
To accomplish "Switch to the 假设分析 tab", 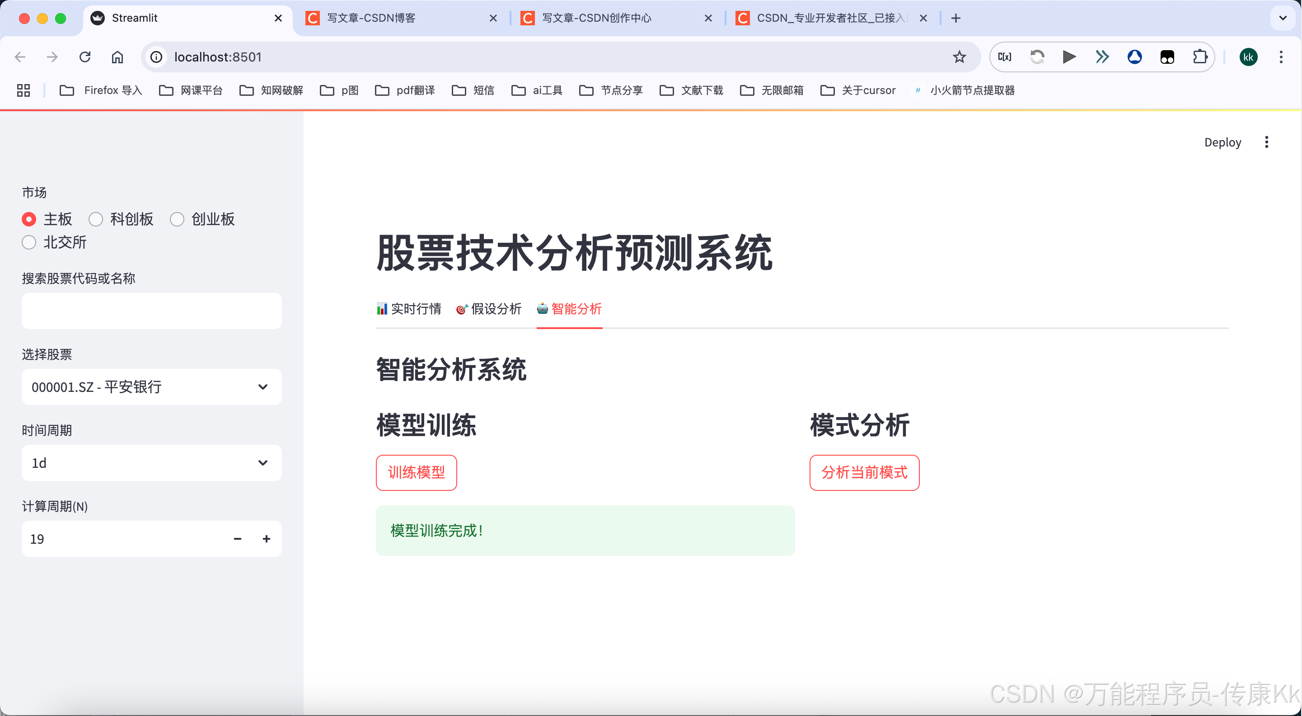I will click(489, 309).
